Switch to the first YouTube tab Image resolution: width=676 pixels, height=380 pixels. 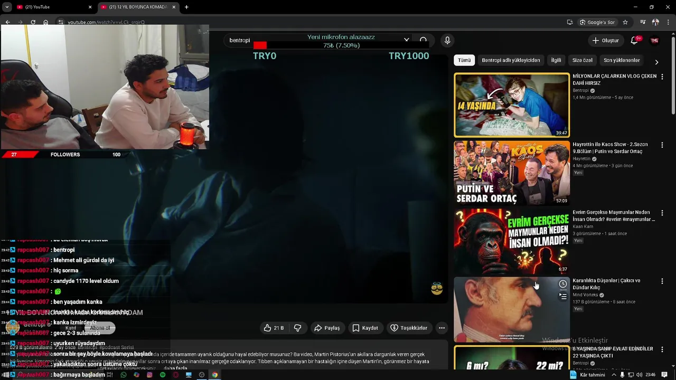54,7
